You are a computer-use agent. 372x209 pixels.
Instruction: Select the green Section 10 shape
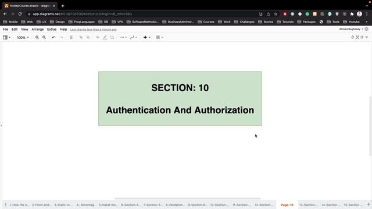[180, 99]
